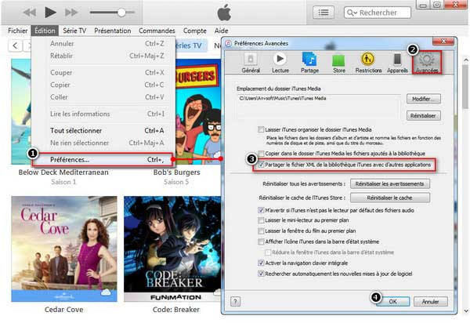Toggle Copier dans le dossier iTunes Media checkbox

coord(261,154)
